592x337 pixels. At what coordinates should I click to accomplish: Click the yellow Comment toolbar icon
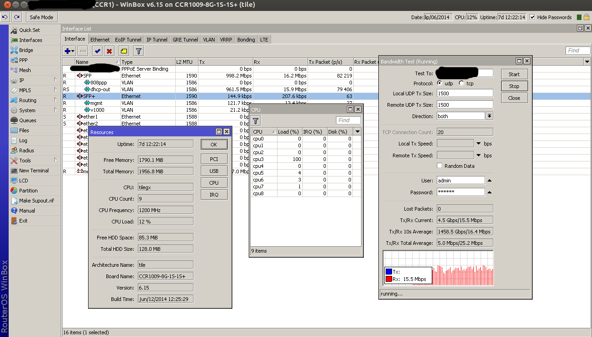click(124, 51)
